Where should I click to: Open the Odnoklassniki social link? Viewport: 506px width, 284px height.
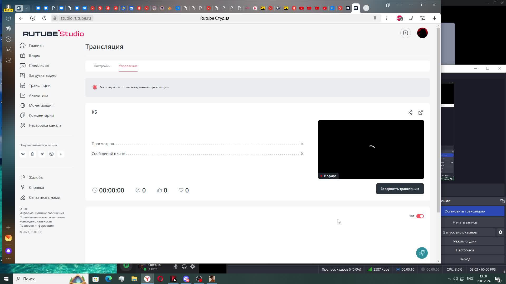click(32, 154)
